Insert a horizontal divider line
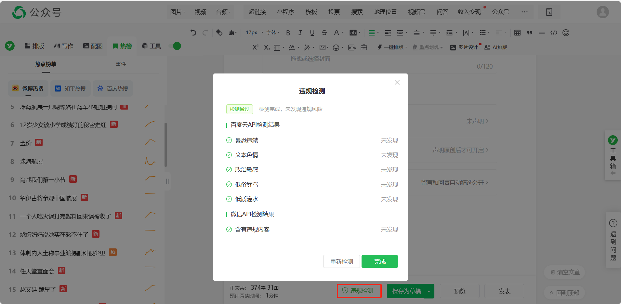Viewport: 621px width, 304px height. pyautogui.click(x=542, y=33)
